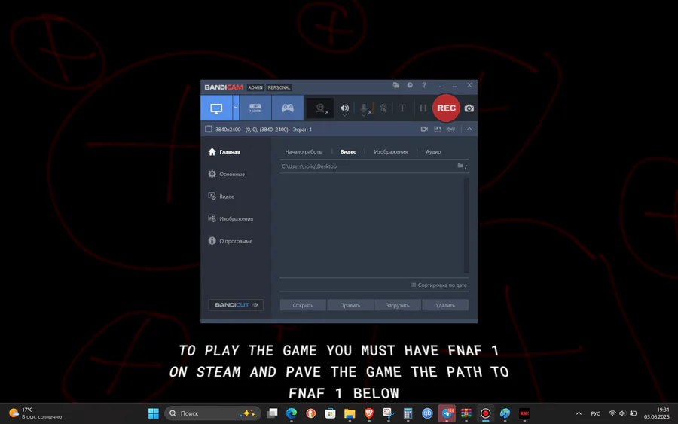Toggle microphone recording
678x424 pixels.
click(364, 108)
